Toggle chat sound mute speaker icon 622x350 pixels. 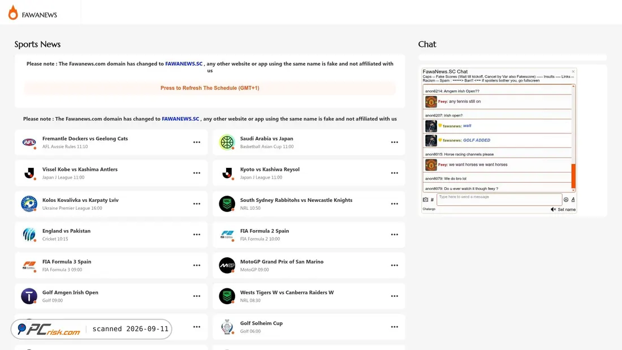pos(553,209)
